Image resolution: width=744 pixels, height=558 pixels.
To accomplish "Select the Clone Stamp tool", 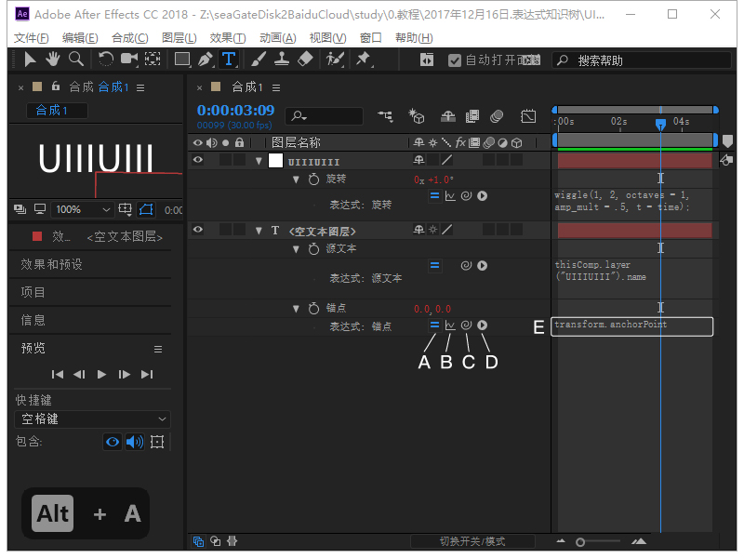I will tap(281, 60).
